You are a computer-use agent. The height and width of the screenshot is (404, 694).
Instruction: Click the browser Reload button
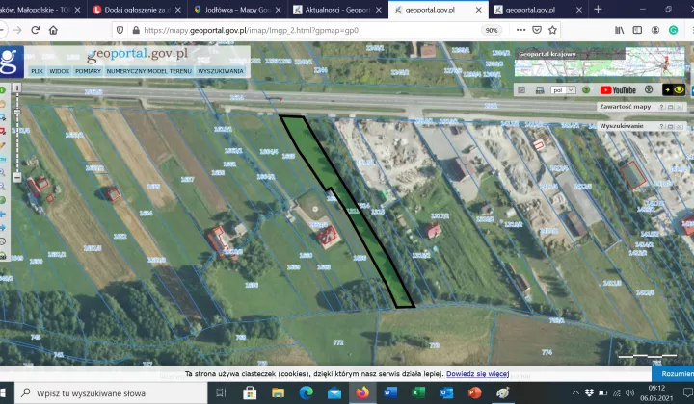coord(36,30)
